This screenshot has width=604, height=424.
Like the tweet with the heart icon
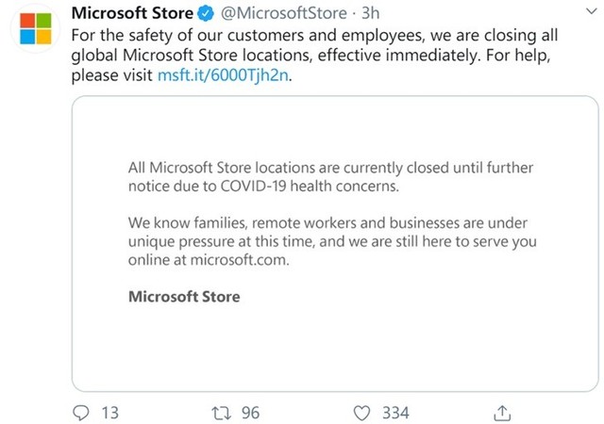pyautogui.click(x=361, y=414)
